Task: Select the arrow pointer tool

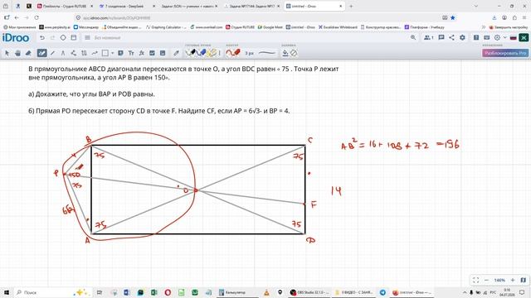Action: [x=7, y=53]
